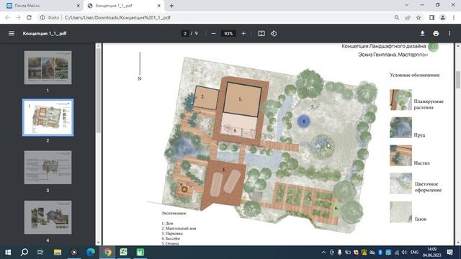Open the tab search dropdown arrow
This screenshot has height=259, width=461.
pos(406,5)
